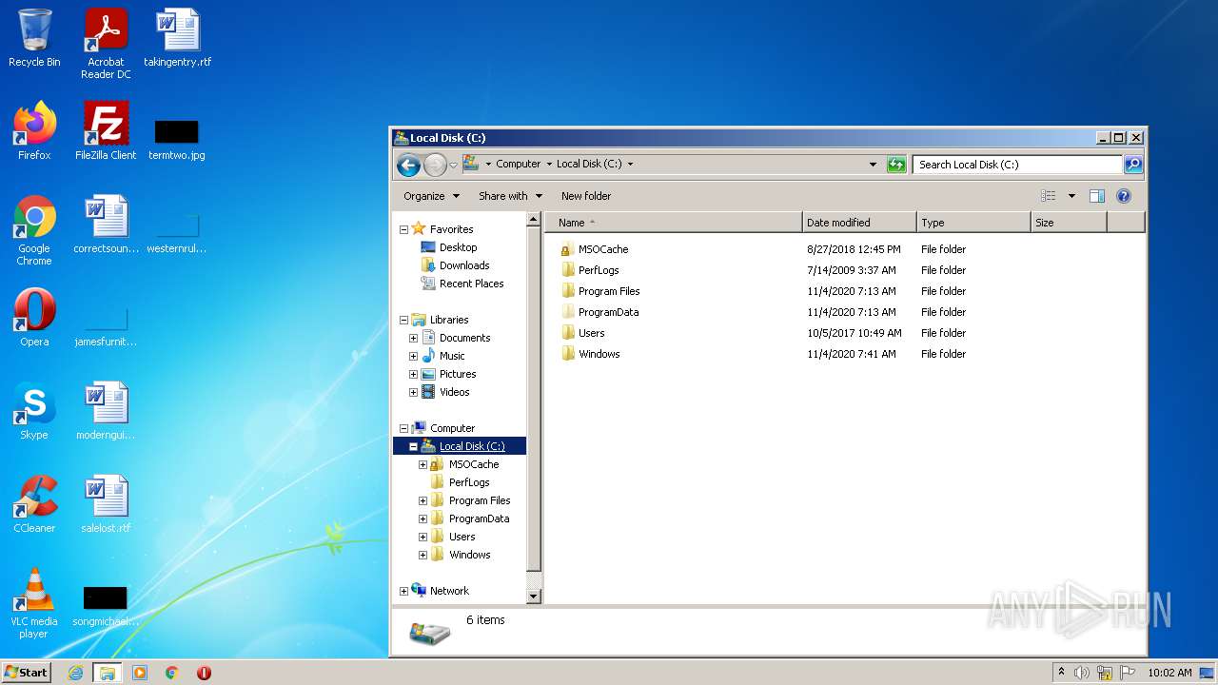The image size is (1218, 685).
Task: Collapse the Computer node in tree
Action: [x=403, y=428]
